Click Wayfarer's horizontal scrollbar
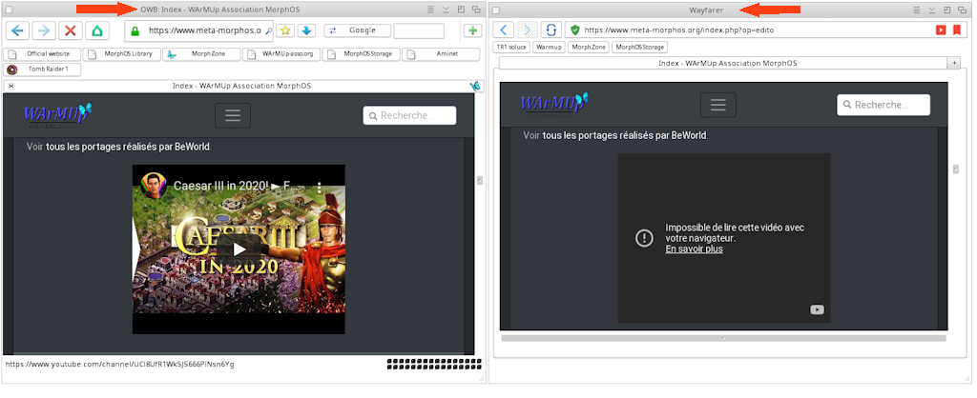The image size is (977, 398). (x=723, y=338)
